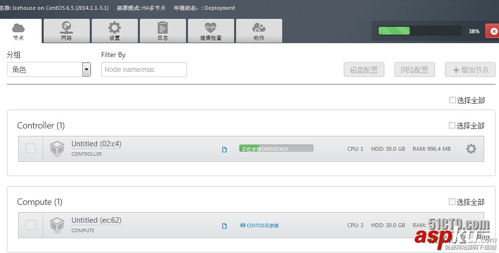Select the Untitled (ec:62) node checkbox
499x253 pixels.
tap(31, 225)
